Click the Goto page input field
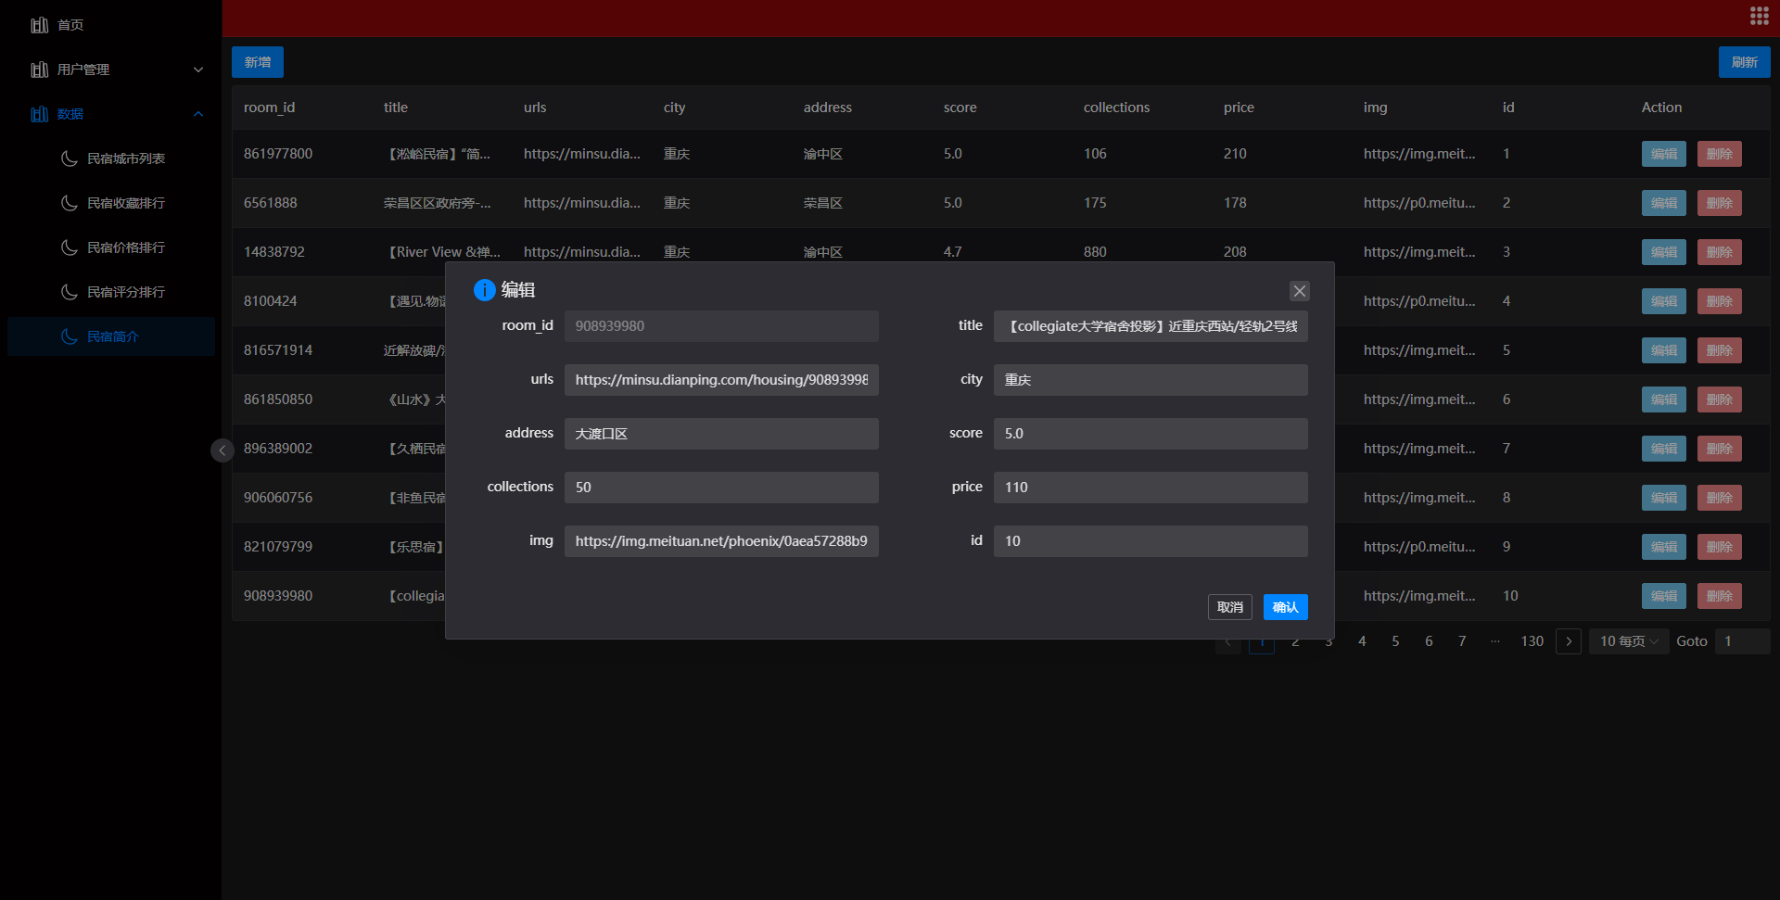Screen dimensions: 1780x900 (1742, 640)
